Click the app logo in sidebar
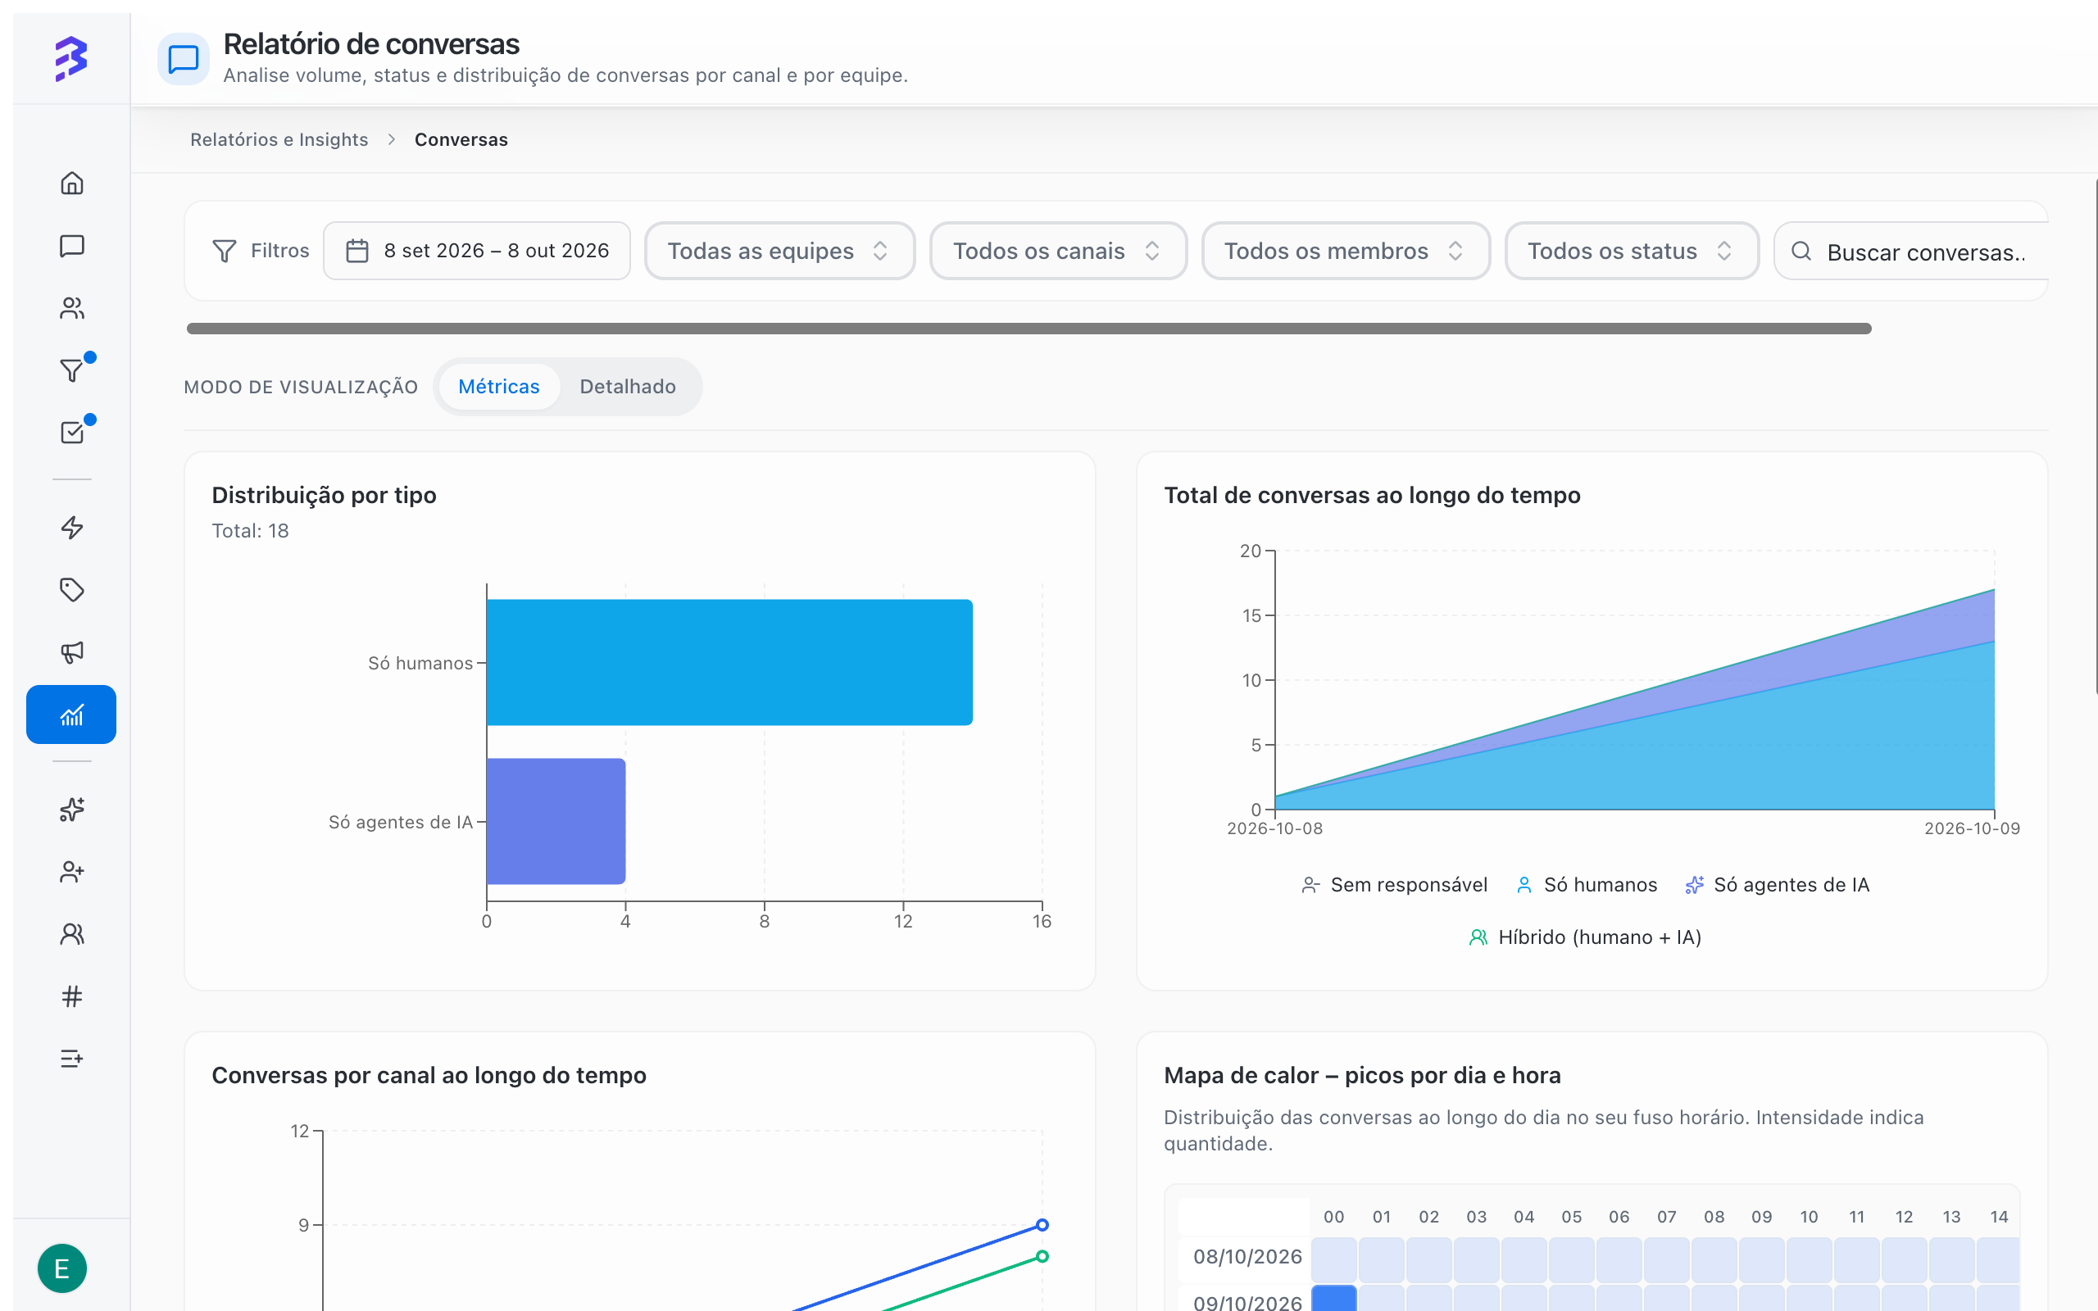This screenshot has height=1311, width=2098. point(71,59)
